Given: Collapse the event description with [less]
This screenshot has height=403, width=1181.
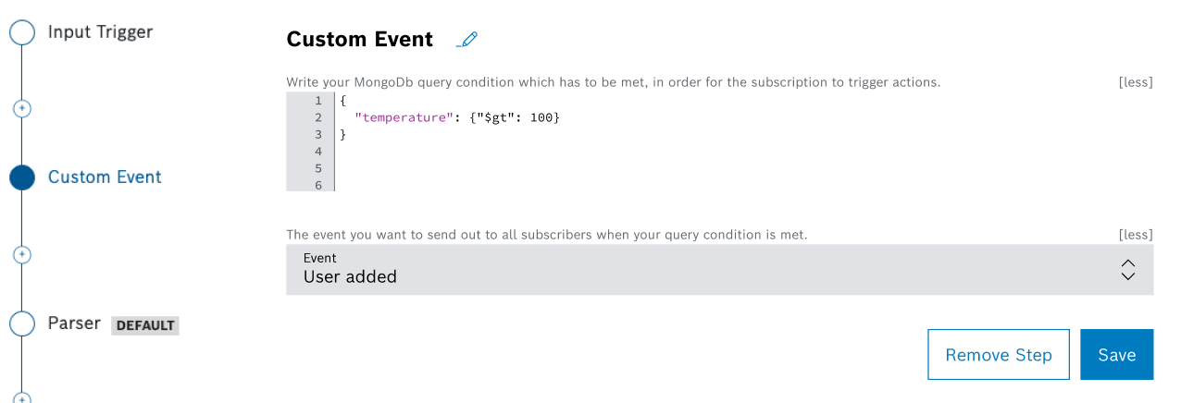Looking at the screenshot, I should coord(1135,235).
